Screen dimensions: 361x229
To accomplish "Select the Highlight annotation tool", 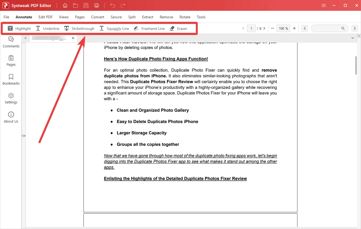I will [19, 28].
